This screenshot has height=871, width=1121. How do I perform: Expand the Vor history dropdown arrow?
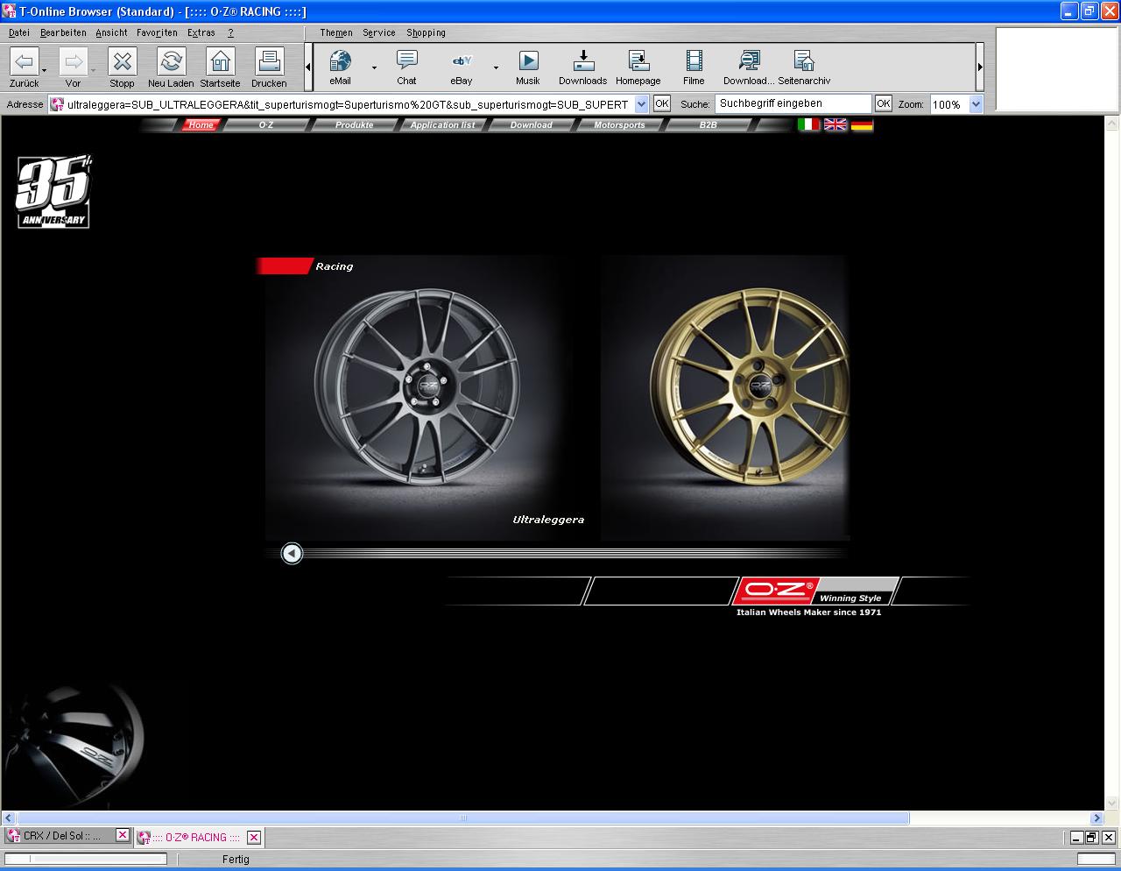pyautogui.click(x=93, y=70)
